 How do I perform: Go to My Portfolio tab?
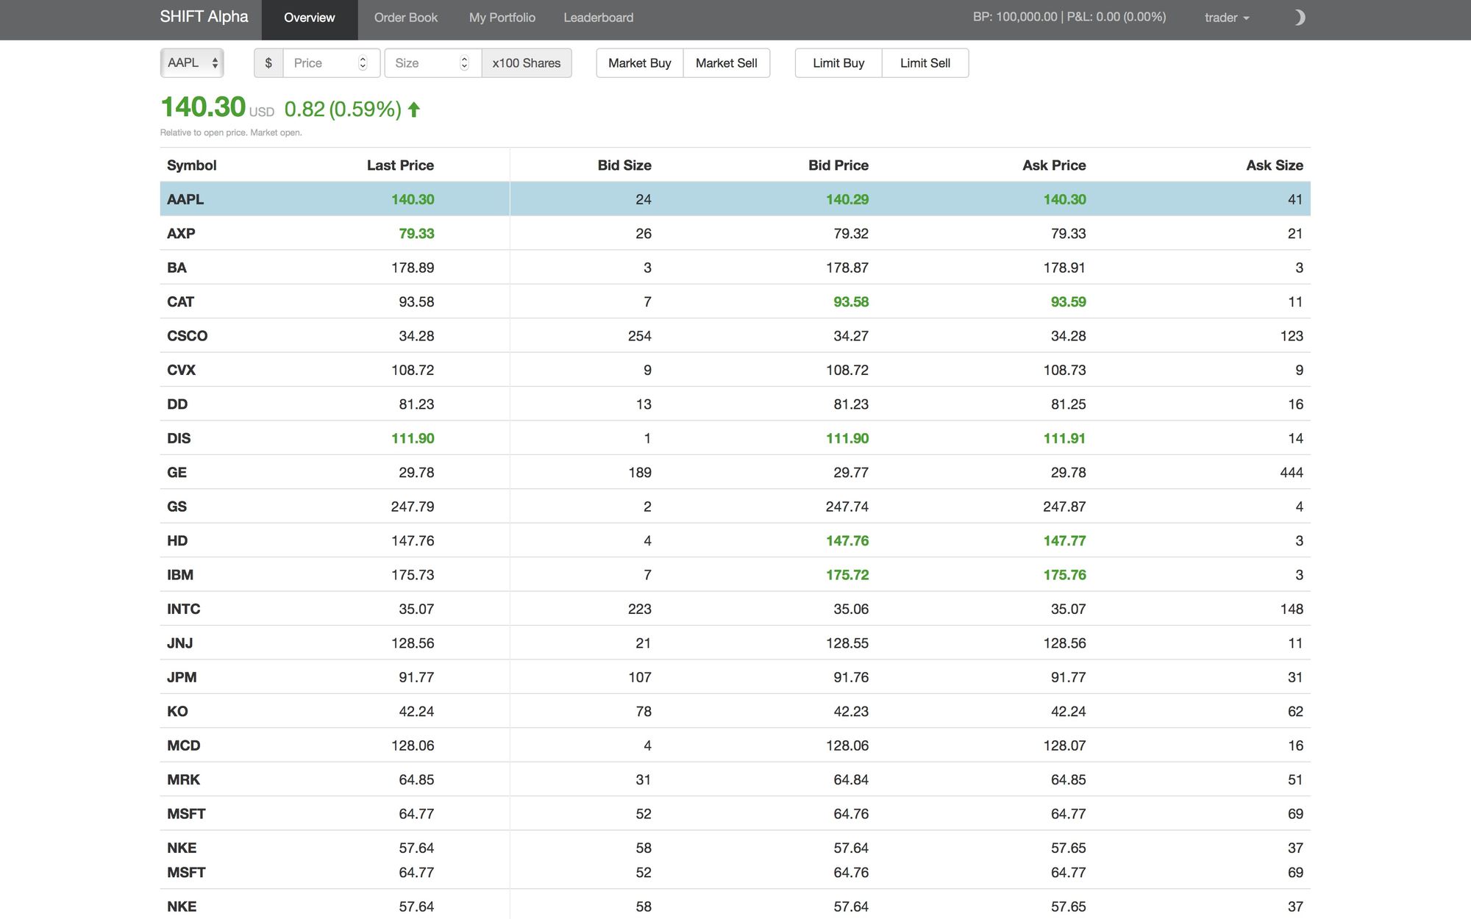click(x=502, y=18)
